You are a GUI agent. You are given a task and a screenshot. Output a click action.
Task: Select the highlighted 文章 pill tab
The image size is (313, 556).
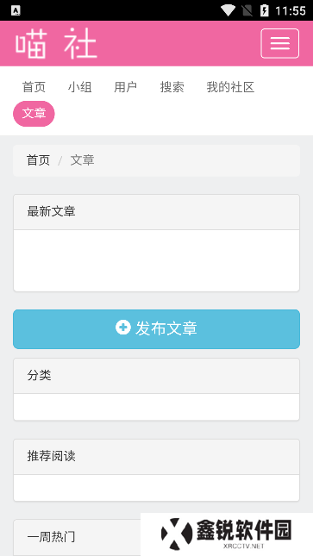(34, 114)
